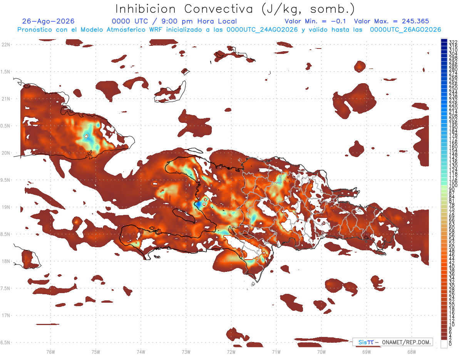This screenshot has width=462, height=357.
Task: Click color scale value "322"
Action: click(x=453, y=42)
